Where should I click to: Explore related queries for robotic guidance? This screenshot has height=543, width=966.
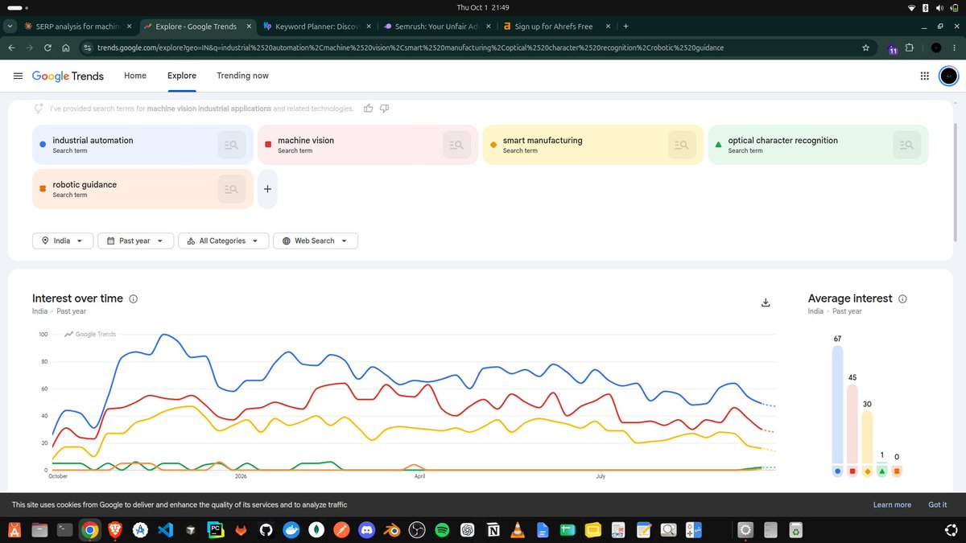[x=231, y=189]
